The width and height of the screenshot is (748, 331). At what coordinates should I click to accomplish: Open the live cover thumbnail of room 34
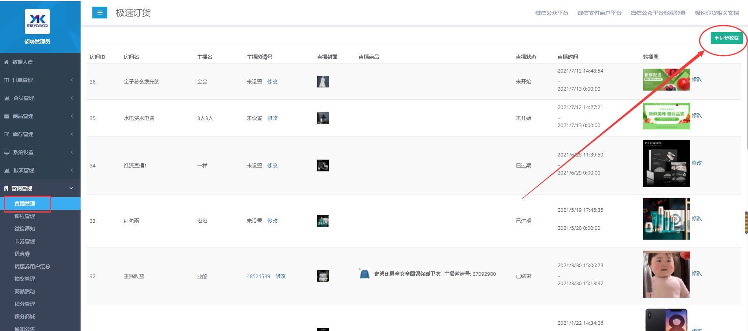[323, 165]
